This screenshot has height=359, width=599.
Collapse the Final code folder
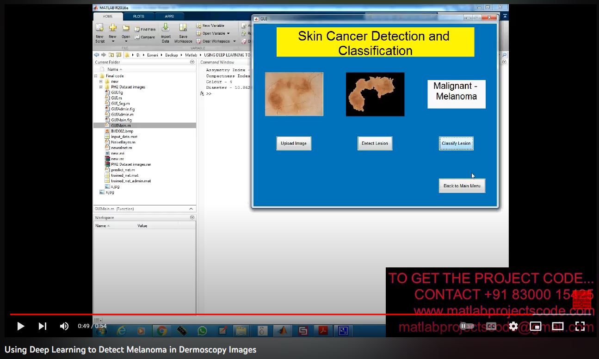(x=96, y=76)
